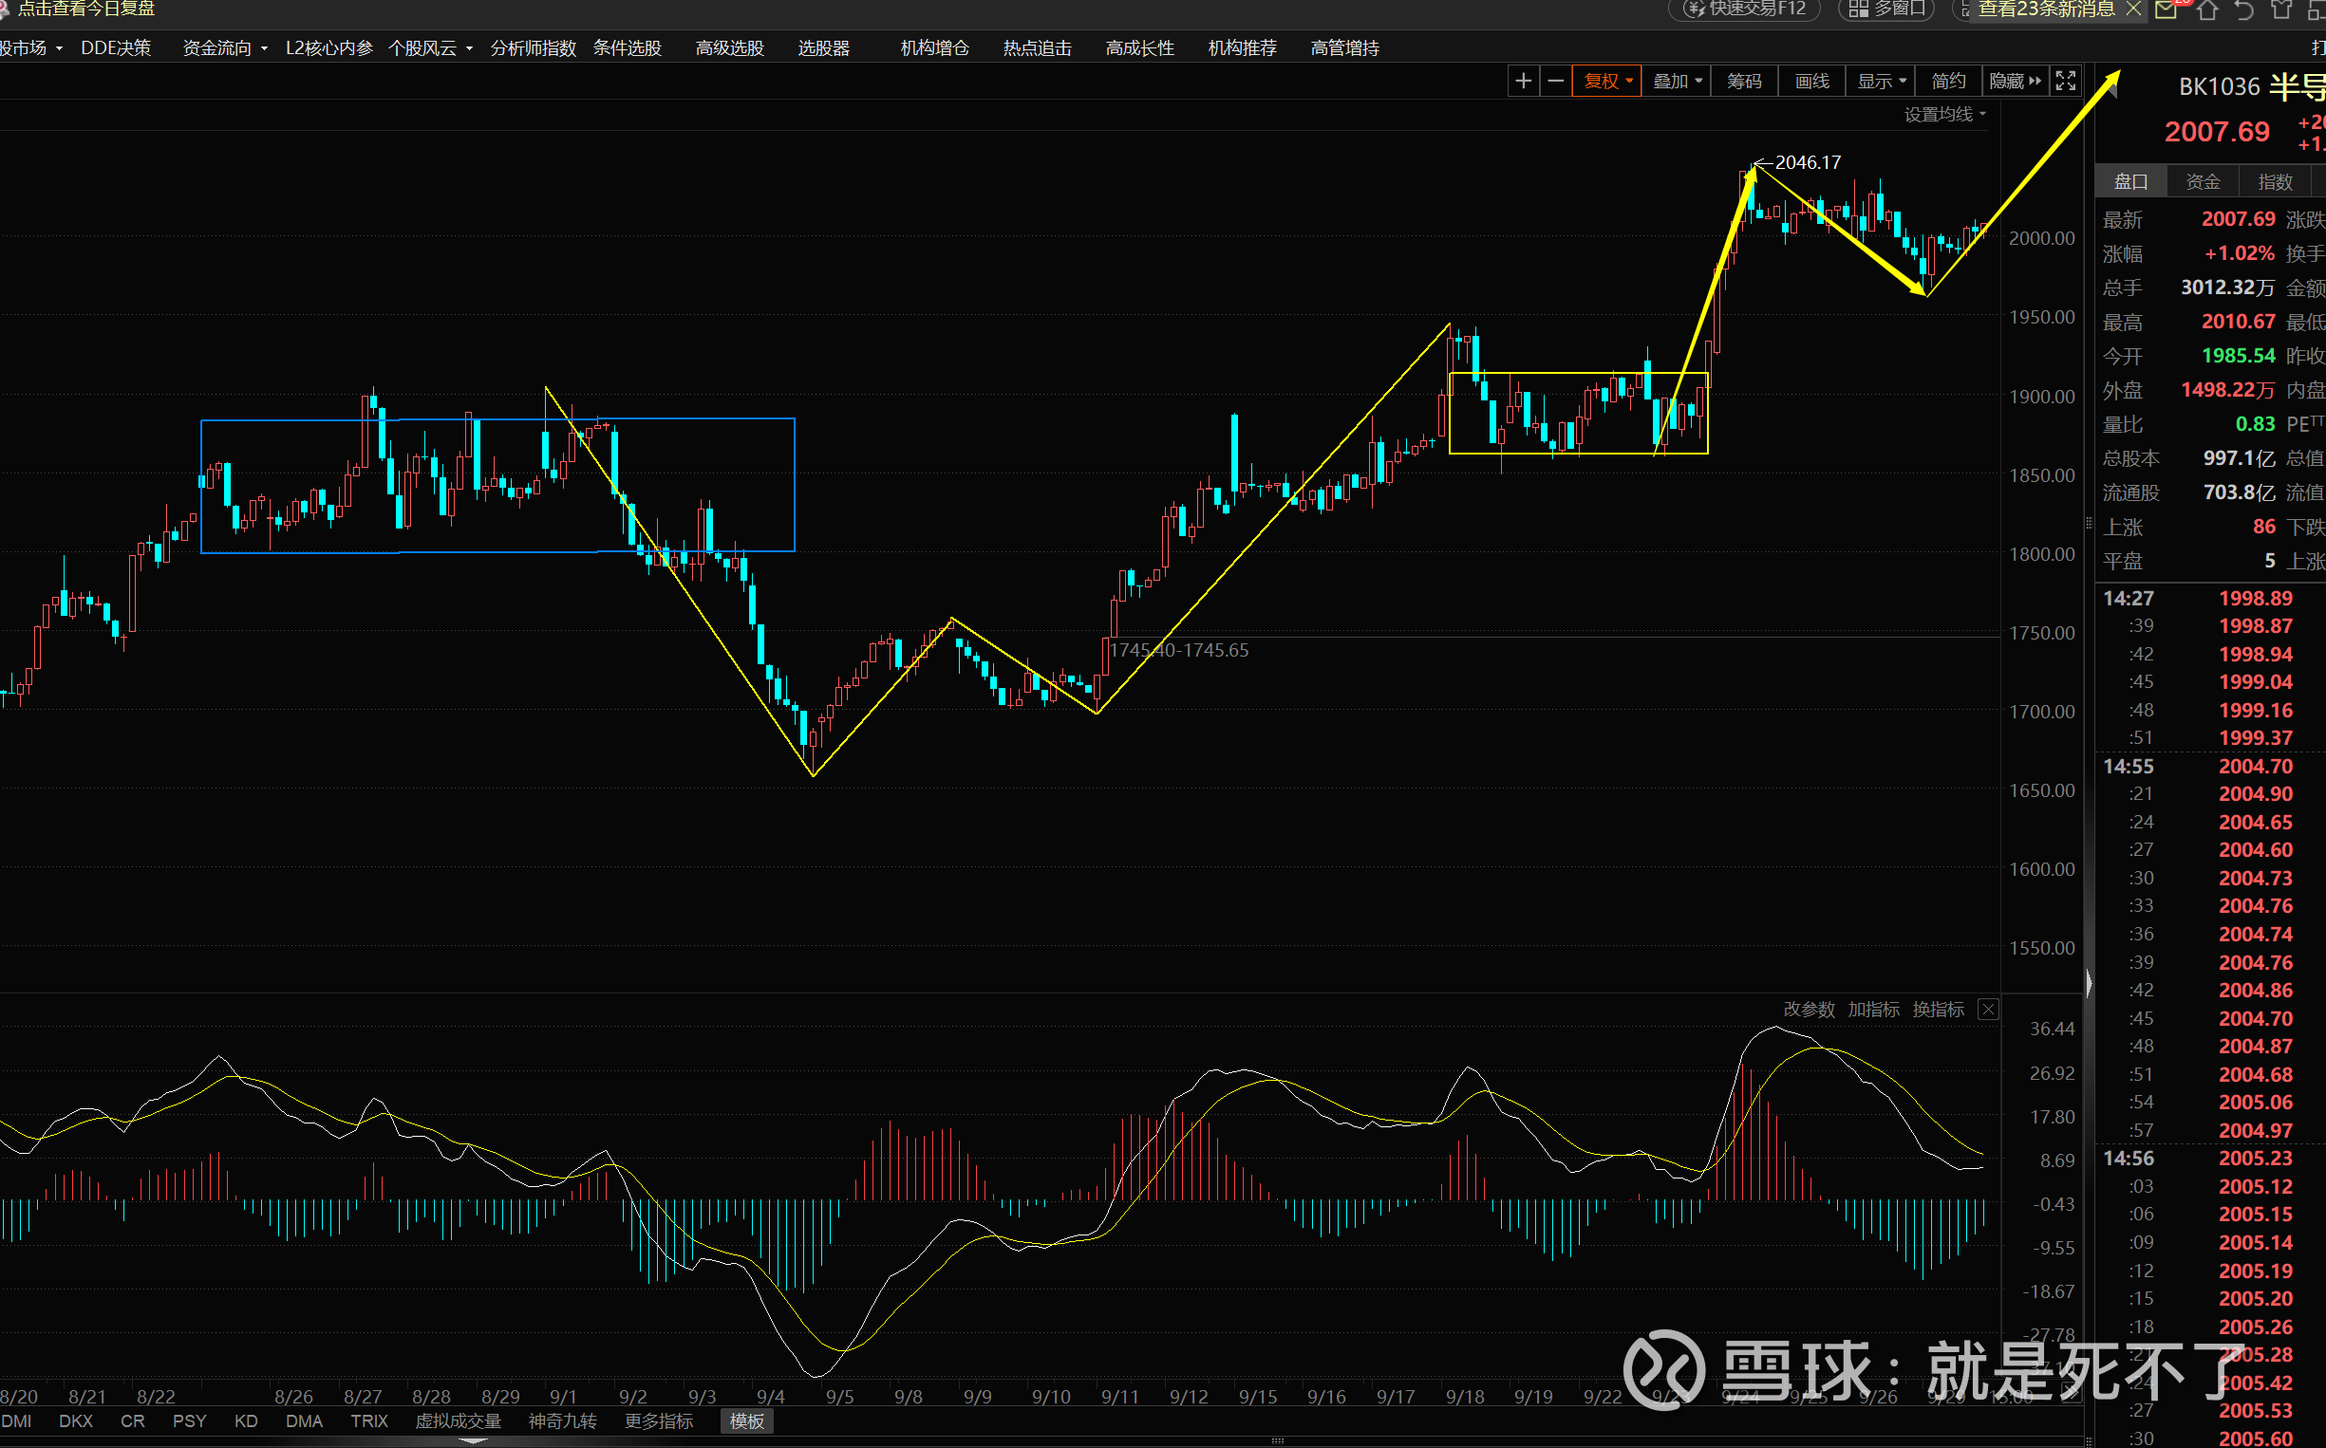Close the 23 new messages notification

pyautogui.click(x=2133, y=9)
